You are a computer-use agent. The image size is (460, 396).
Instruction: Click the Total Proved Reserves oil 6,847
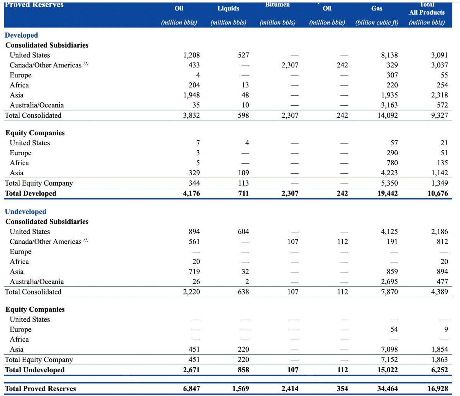(192, 389)
